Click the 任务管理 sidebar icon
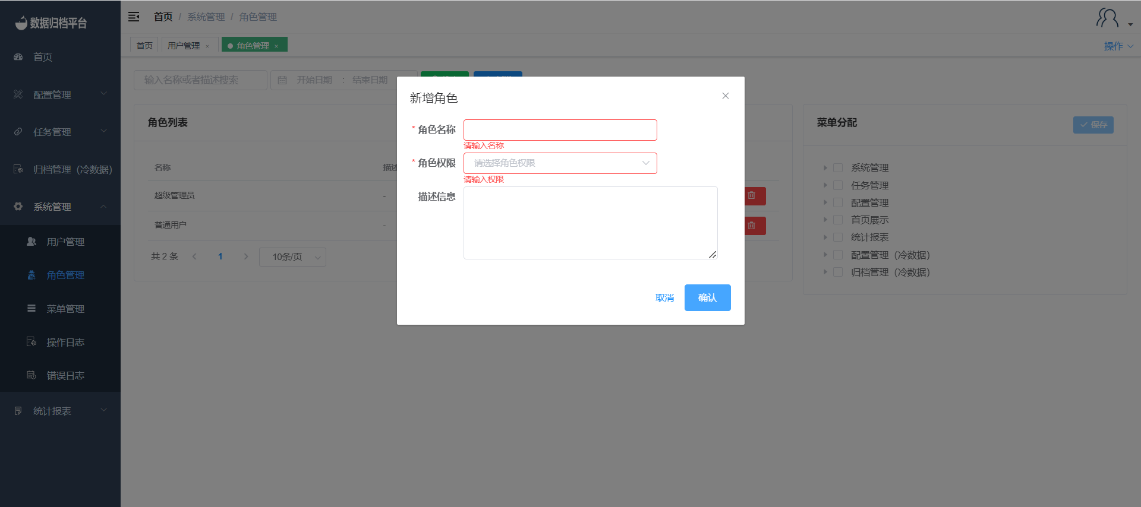This screenshot has height=507, width=1141. (18, 132)
